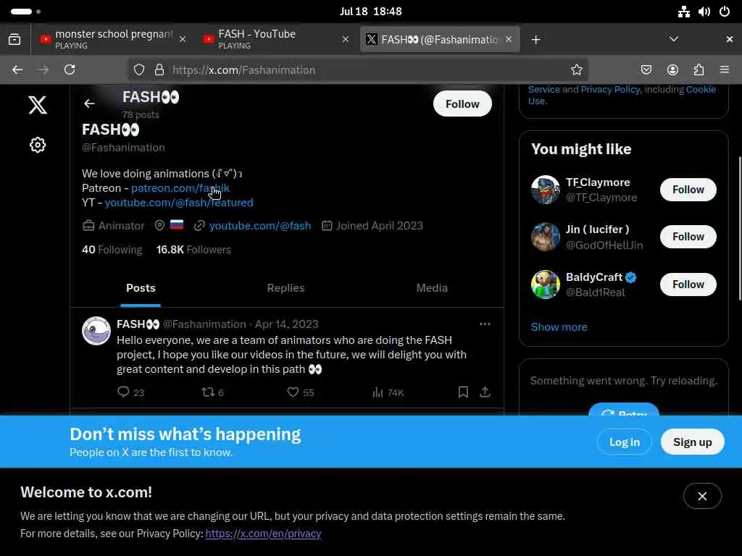The width and height of the screenshot is (742, 556).
Task: Click the Privacy Policy link in sidebar
Action: [x=610, y=89]
